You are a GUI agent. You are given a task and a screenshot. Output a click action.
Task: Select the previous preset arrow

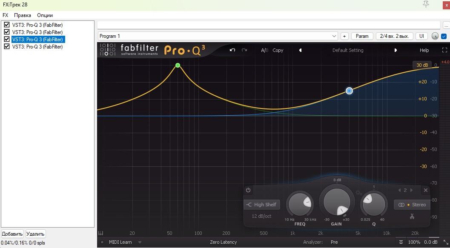tap(301, 50)
